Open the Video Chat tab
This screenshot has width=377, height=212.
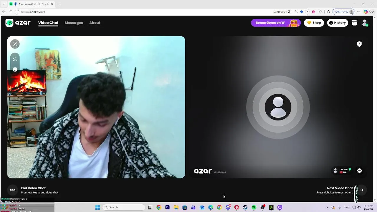[x=48, y=23]
